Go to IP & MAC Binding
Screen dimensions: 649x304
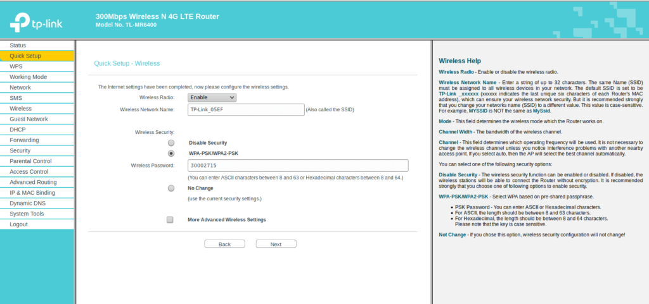32,193
